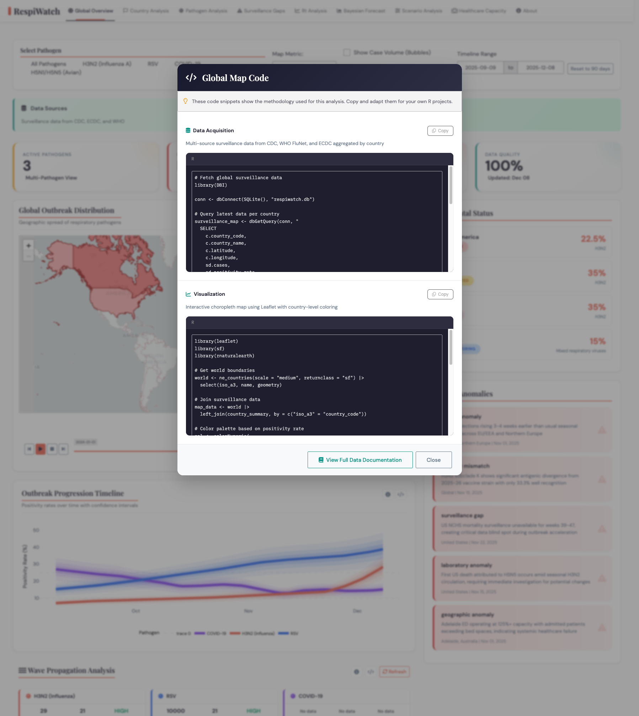The image size is (639, 716).
Task: Open the Scenario Analysis tab
Action: pyautogui.click(x=419, y=11)
